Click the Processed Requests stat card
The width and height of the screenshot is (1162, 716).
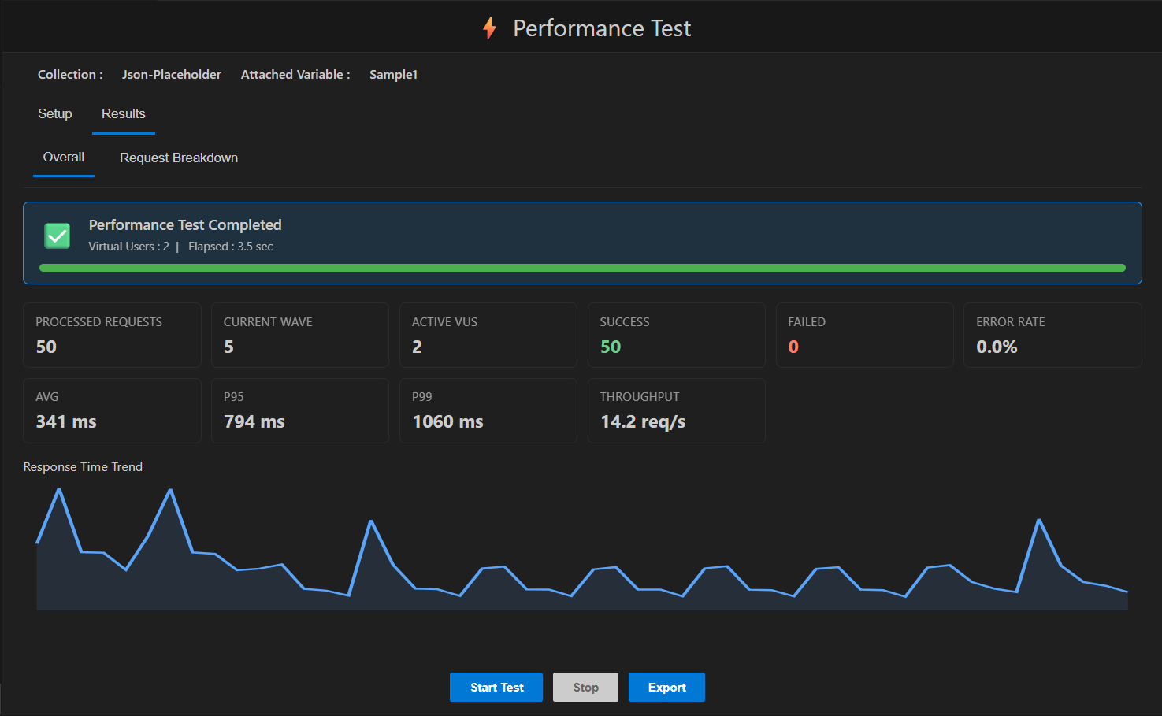pos(112,335)
